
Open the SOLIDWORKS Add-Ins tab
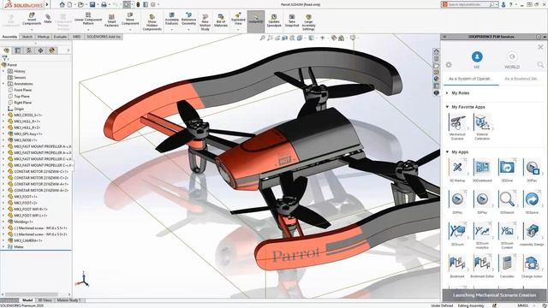tap(104, 37)
